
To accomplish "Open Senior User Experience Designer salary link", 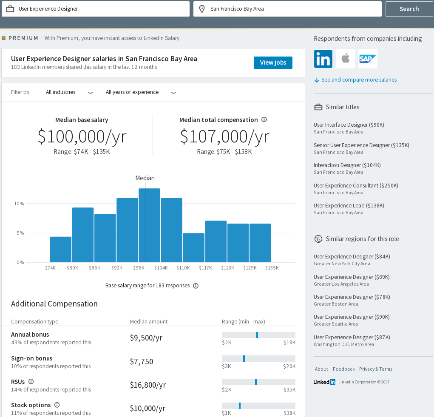I will pos(361,145).
